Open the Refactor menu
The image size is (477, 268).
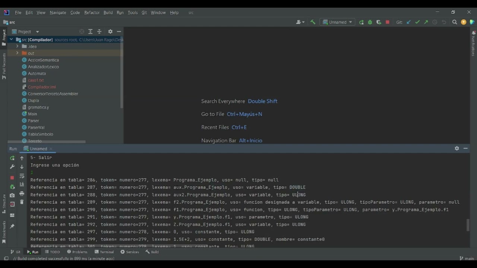tap(92, 12)
